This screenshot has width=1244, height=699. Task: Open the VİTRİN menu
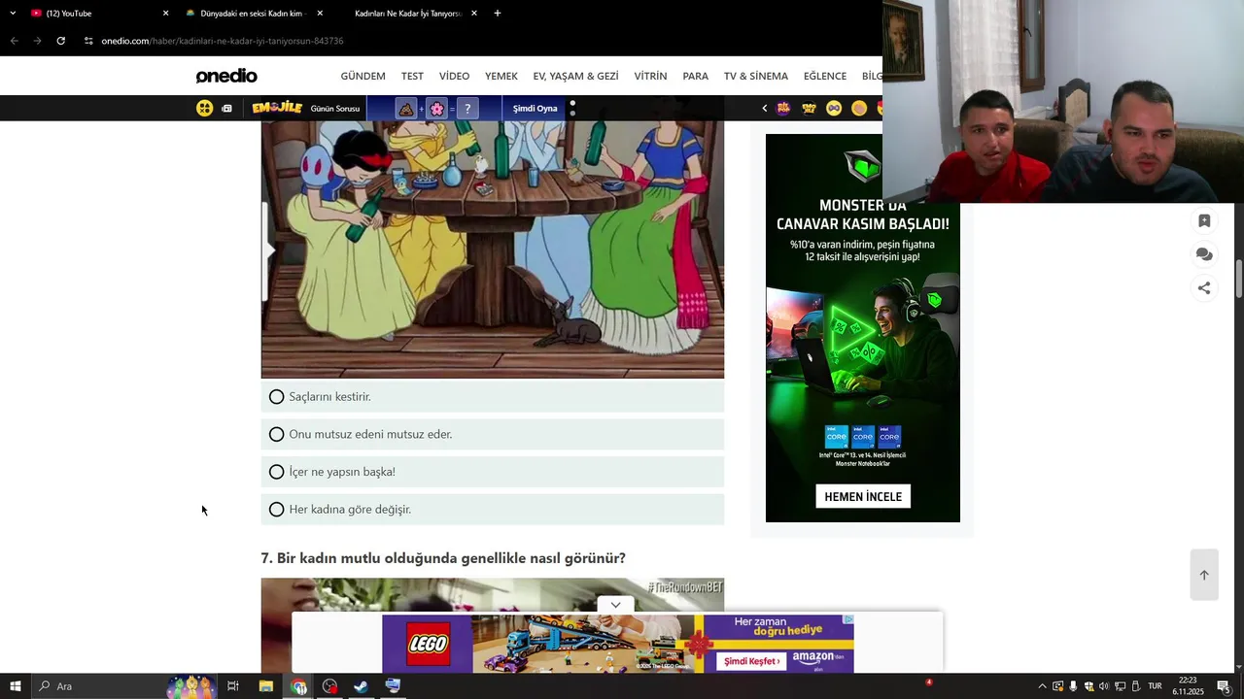point(650,76)
